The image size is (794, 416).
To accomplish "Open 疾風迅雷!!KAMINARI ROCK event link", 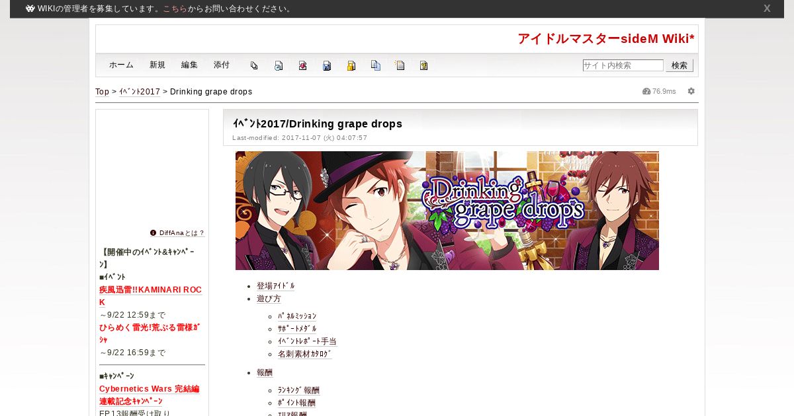I will (150, 296).
